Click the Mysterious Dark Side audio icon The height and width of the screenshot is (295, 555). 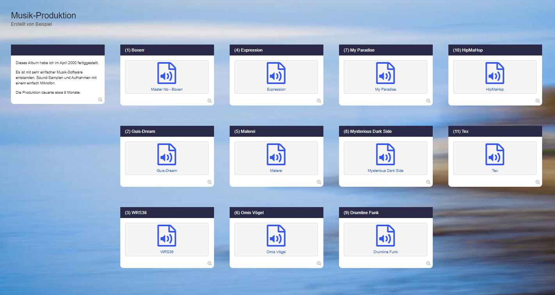pos(385,154)
